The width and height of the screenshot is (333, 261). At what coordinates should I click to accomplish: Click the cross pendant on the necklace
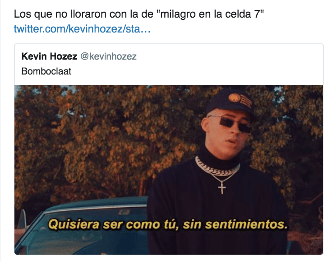[x=222, y=187]
